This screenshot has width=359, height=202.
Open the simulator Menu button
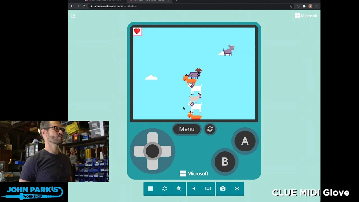pos(187,129)
